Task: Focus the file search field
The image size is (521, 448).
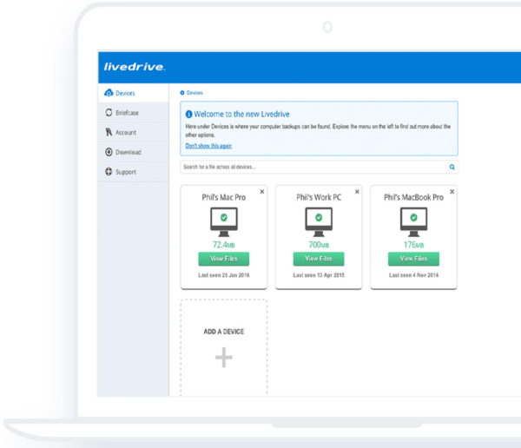Action: coord(319,167)
